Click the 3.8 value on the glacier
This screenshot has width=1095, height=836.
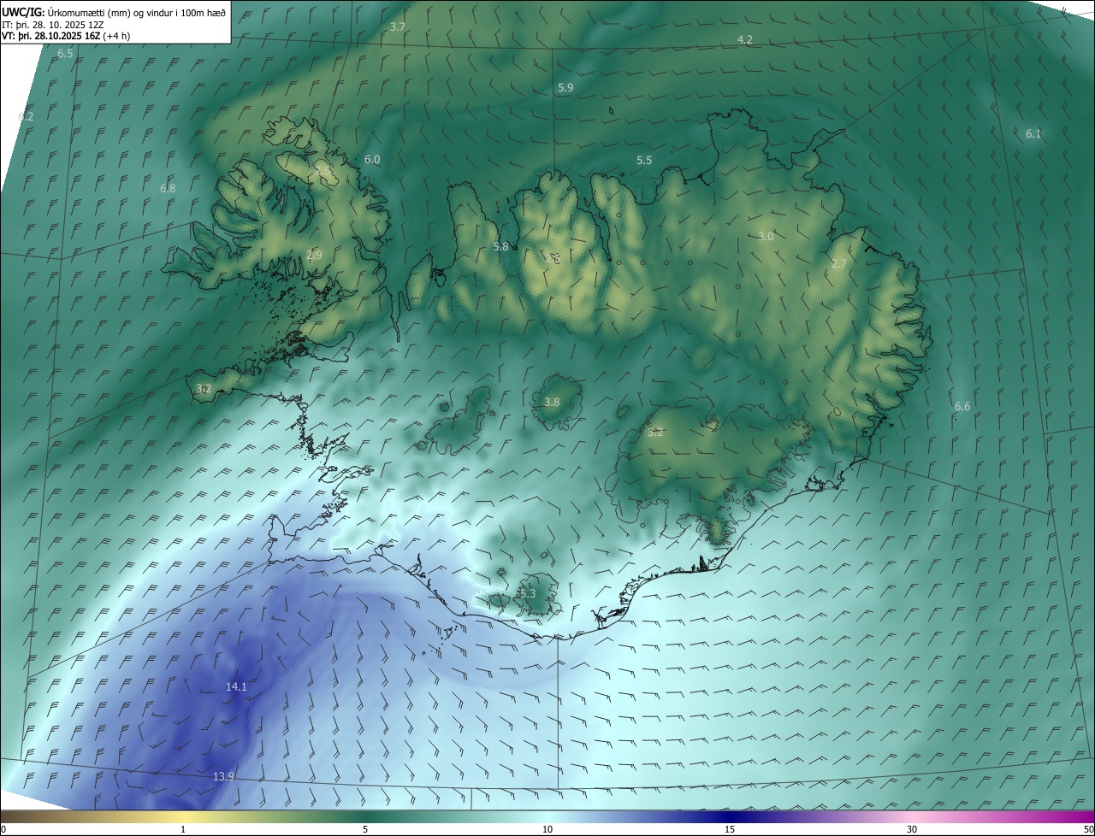click(x=552, y=402)
